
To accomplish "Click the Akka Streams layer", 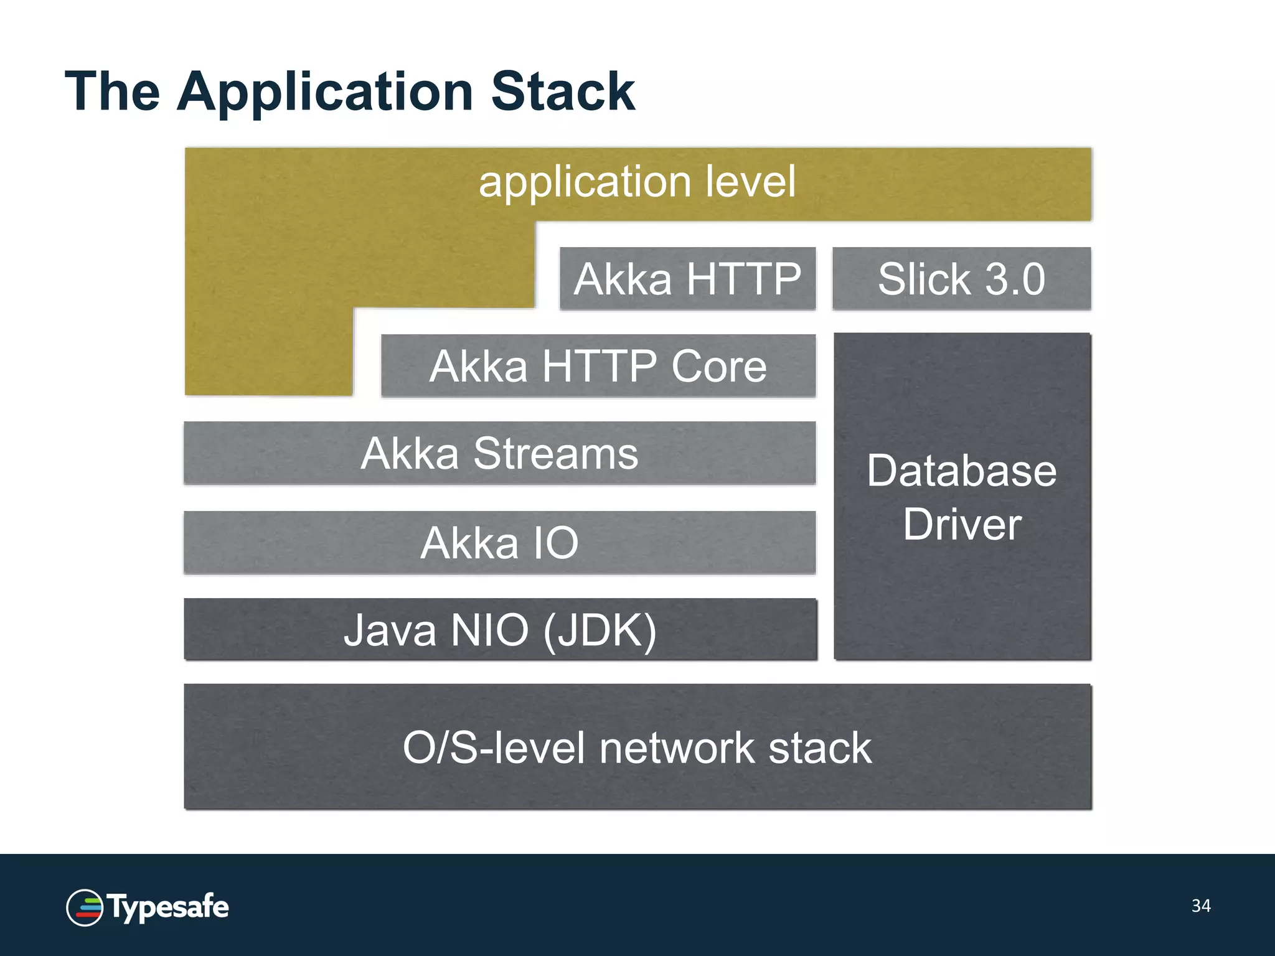I will (499, 453).
